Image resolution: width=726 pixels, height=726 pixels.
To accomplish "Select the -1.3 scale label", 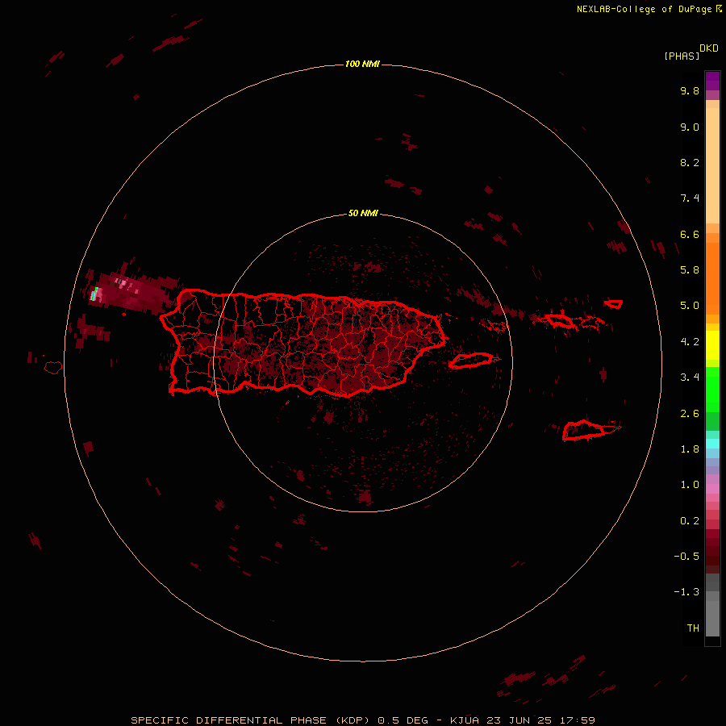I will [686, 592].
